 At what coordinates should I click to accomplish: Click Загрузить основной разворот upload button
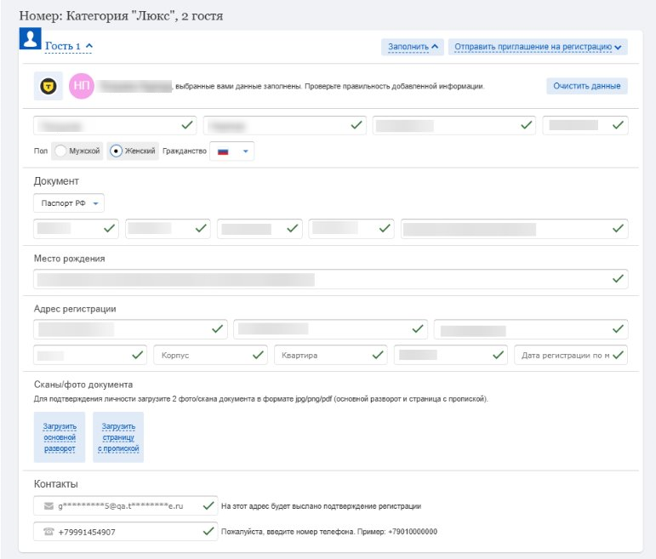point(60,437)
